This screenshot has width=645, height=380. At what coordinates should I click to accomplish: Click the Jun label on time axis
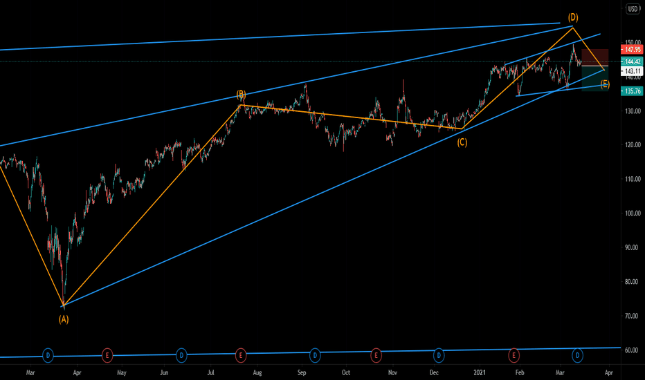[x=164, y=372]
